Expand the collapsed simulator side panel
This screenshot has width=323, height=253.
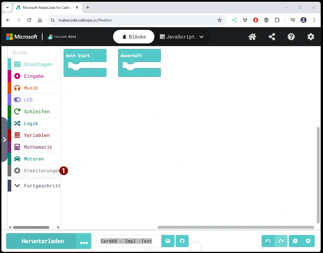[x=4, y=140]
